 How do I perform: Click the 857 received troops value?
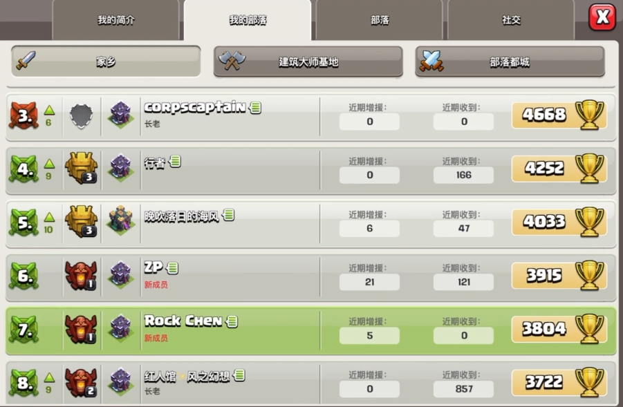click(x=464, y=389)
